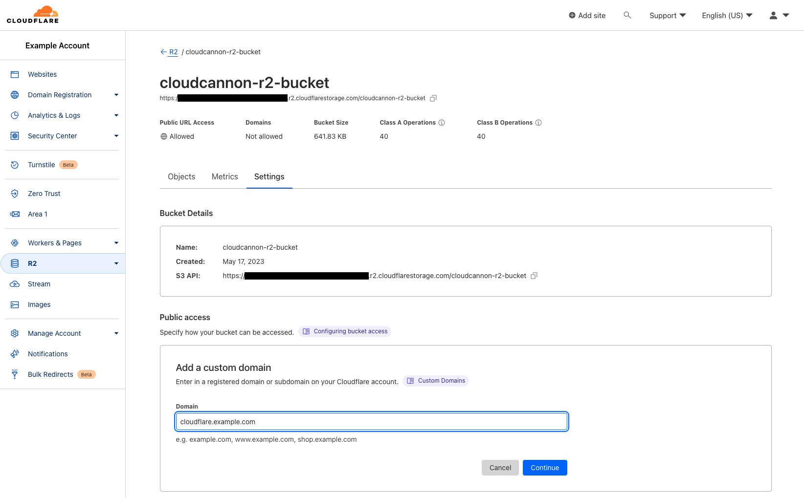This screenshot has width=804, height=498.
Task: Open Turnstile from the sidebar
Action: (42, 164)
